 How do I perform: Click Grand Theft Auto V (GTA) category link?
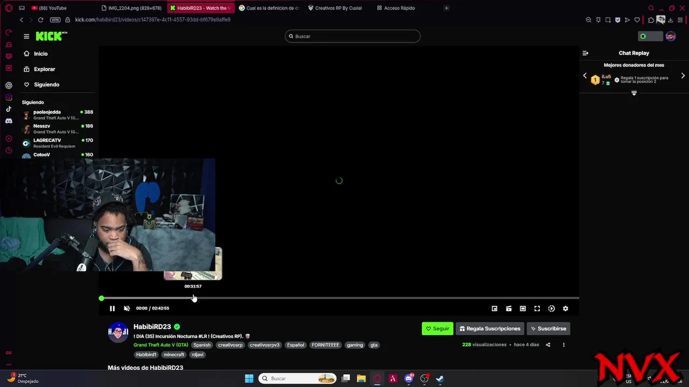tap(161, 345)
